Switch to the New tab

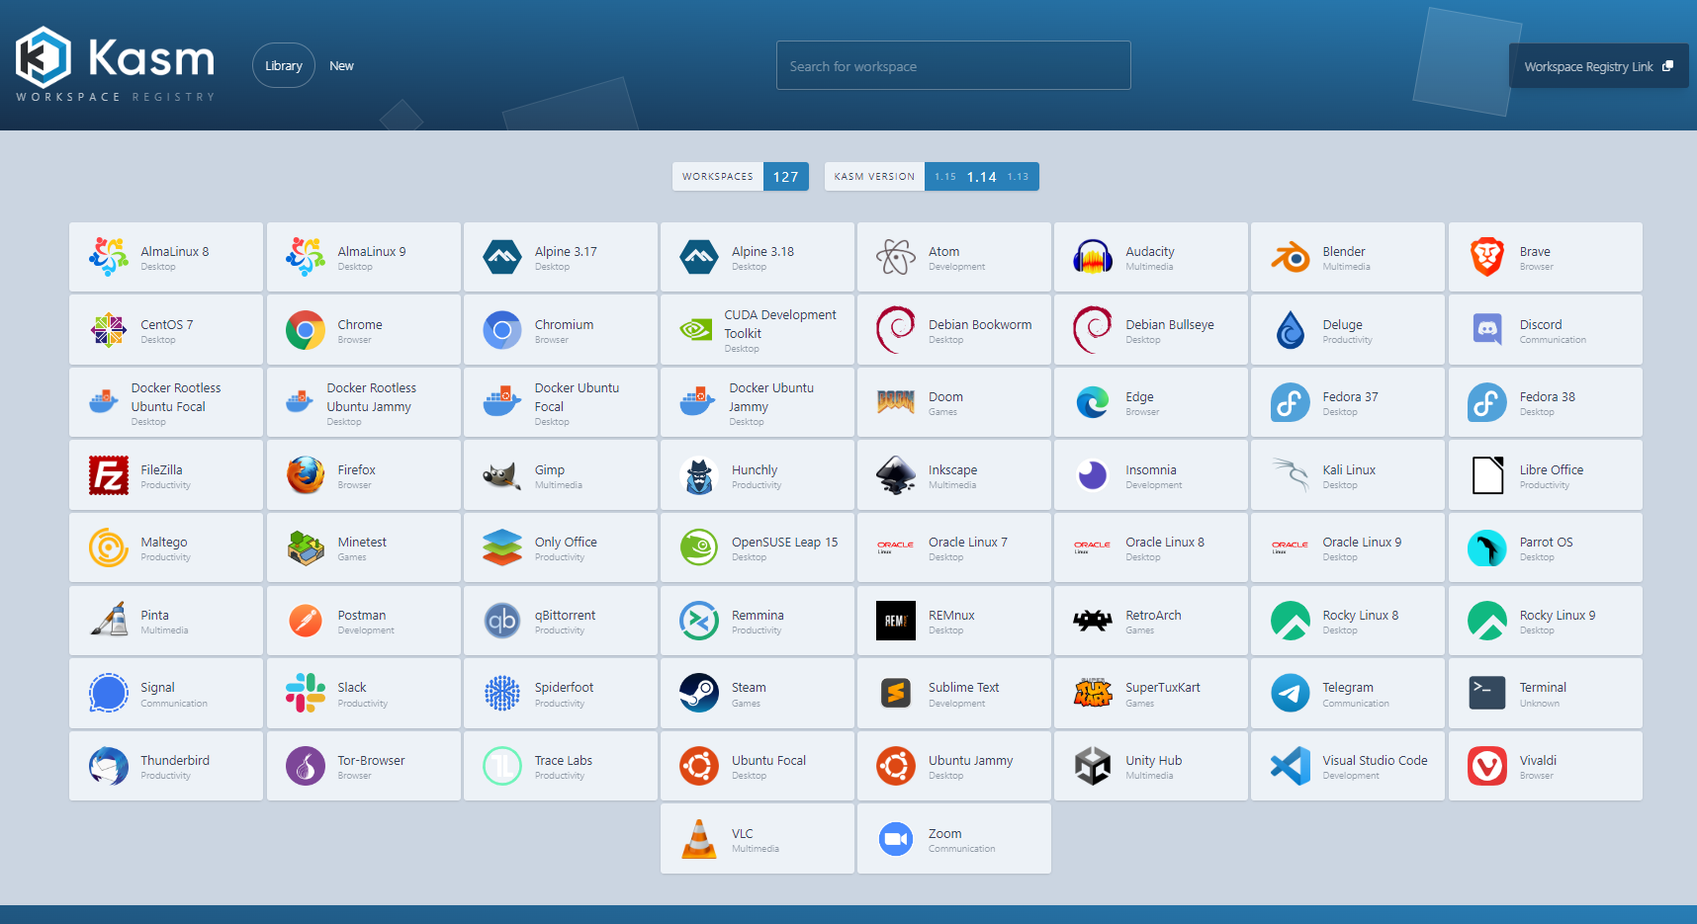341,66
